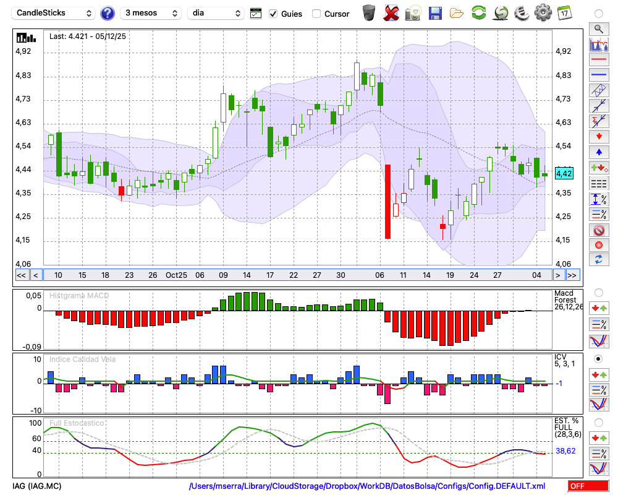Step chart back with < button
Image resolution: width=618 pixels, height=495 pixels.
click(x=35, y=275)
